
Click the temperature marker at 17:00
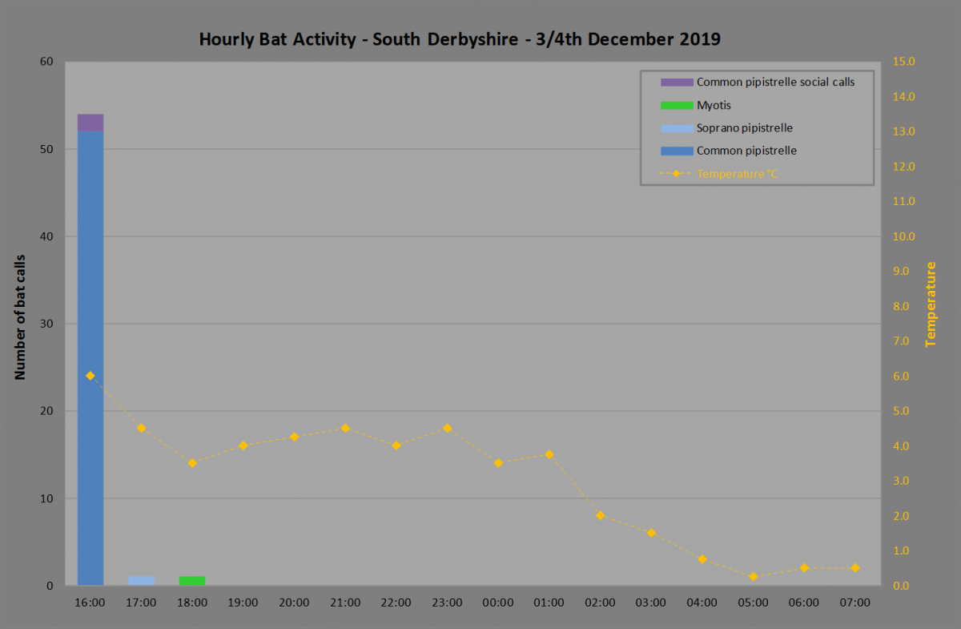click(x=142, y=428)
